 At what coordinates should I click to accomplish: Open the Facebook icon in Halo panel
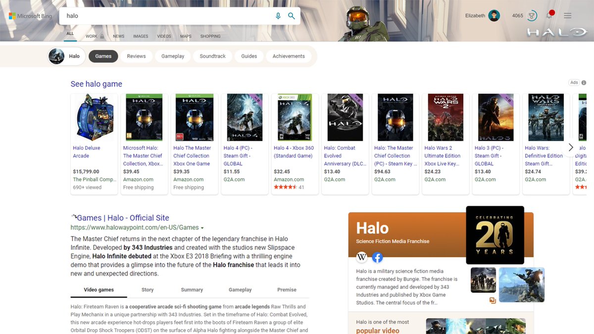click(377, 257)
